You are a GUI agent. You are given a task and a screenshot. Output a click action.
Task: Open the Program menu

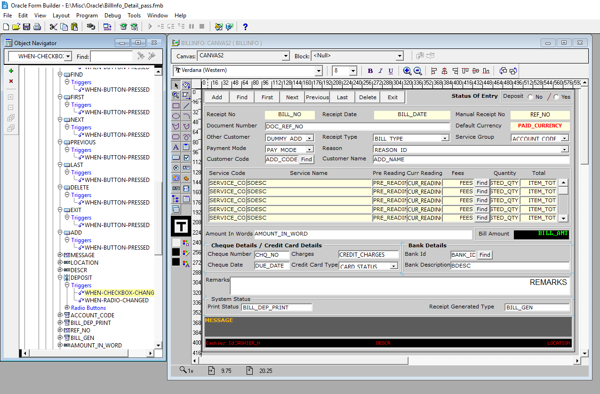[87, 16]
